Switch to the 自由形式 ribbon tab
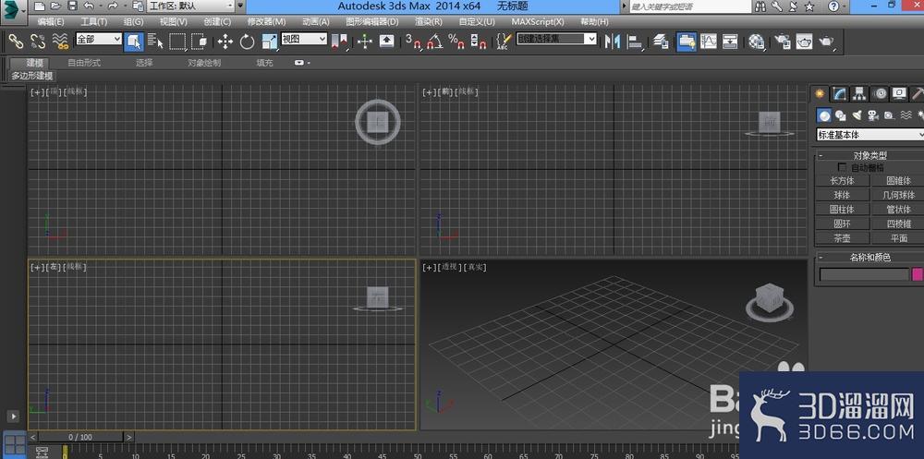This screenshot has width=924, height=459. click(x=84, y=63)
